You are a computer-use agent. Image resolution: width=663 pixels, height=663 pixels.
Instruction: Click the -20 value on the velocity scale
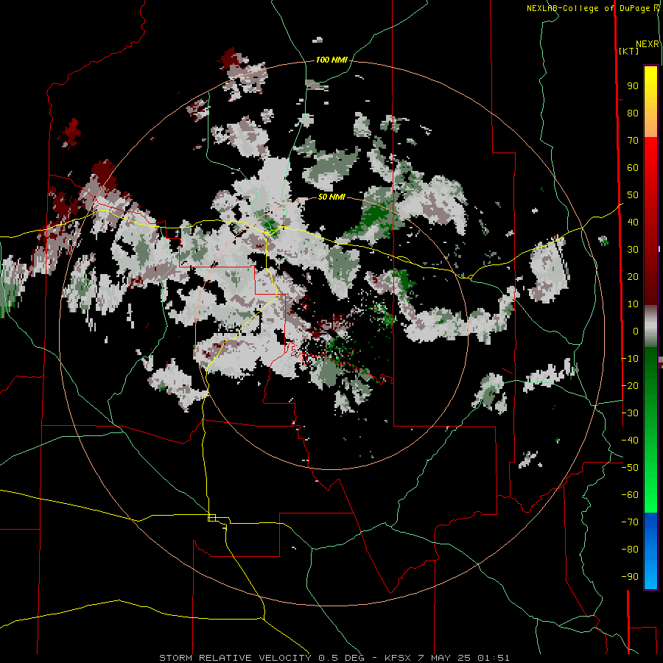point(630,385)
